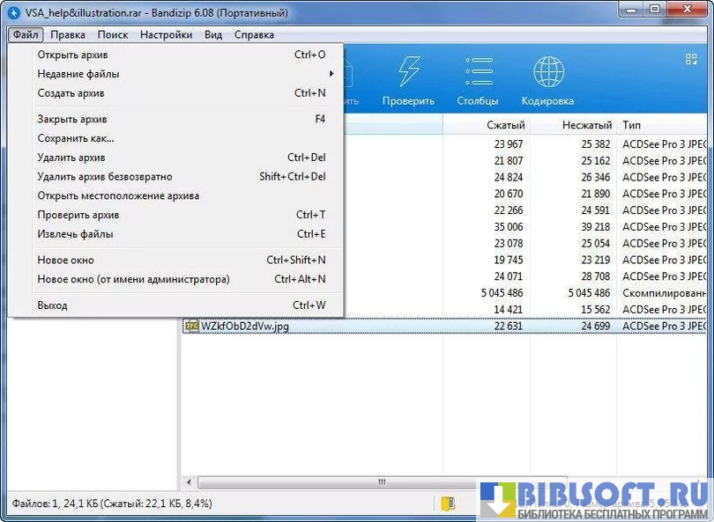This screenshot has width=714, height=522.
Task: Click the Проверить lightning bolt icon
Action: [x=408, y=72]
